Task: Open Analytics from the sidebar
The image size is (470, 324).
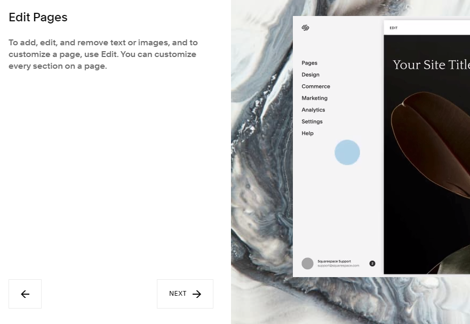Action: 313,110
